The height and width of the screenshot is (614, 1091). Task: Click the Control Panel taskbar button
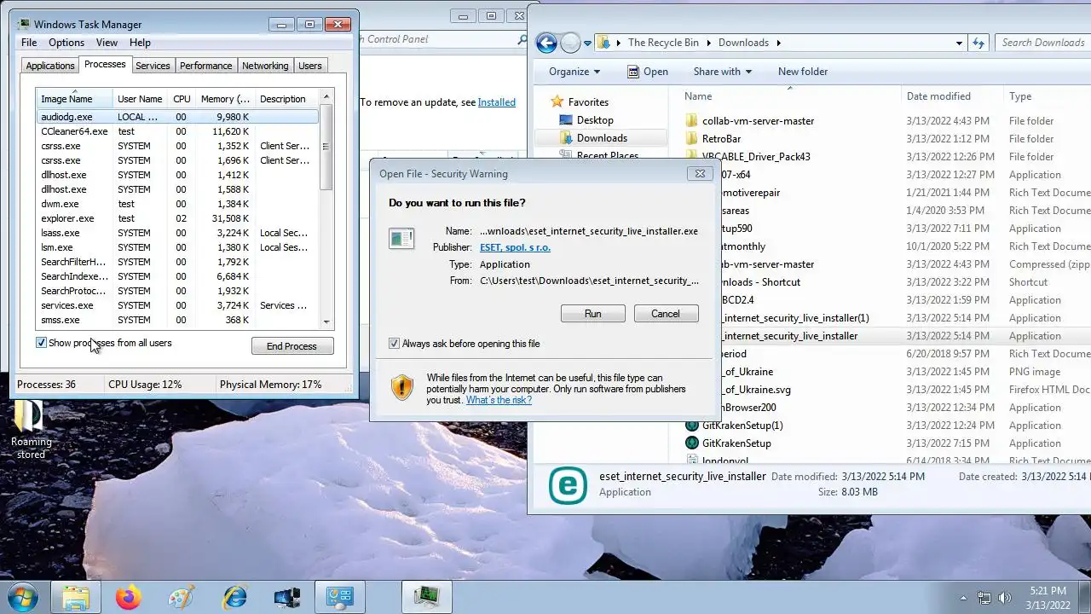tap(340, 598)
